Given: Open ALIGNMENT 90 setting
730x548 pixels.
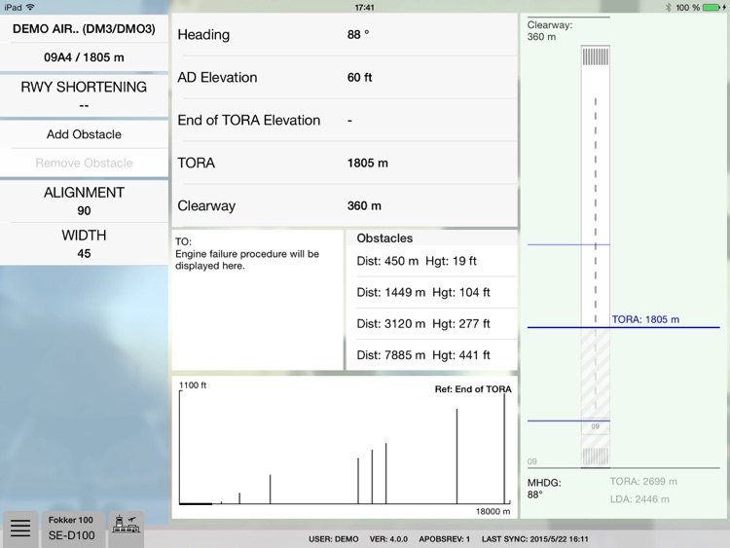Looking at the screenshot, I should click(x=84, y=201).
